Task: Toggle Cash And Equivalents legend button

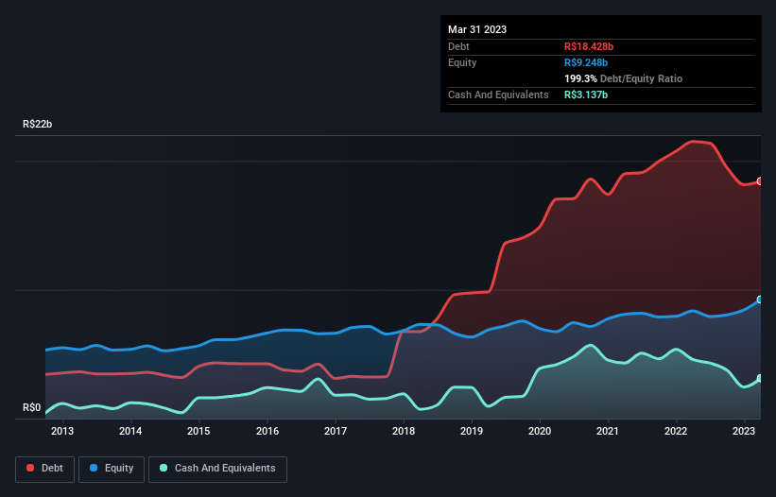Action: pyautogui.click(x=217, y=469)
